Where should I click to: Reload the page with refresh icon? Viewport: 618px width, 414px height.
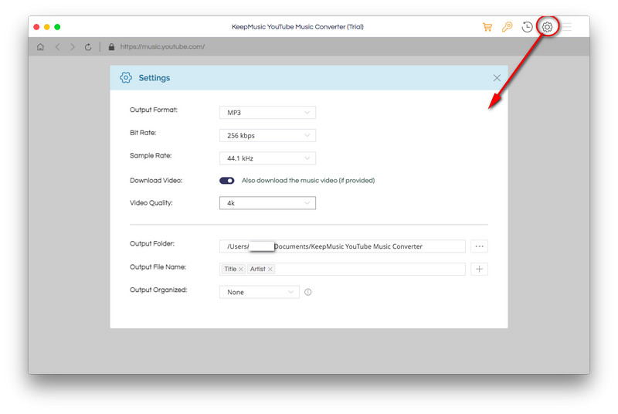[88, 47]
